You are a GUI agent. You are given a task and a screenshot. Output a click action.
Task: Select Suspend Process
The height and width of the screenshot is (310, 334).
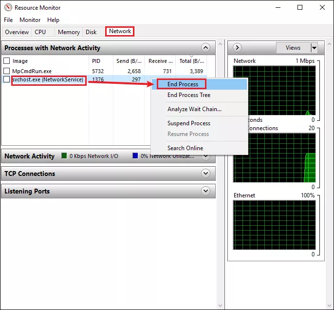189,123
